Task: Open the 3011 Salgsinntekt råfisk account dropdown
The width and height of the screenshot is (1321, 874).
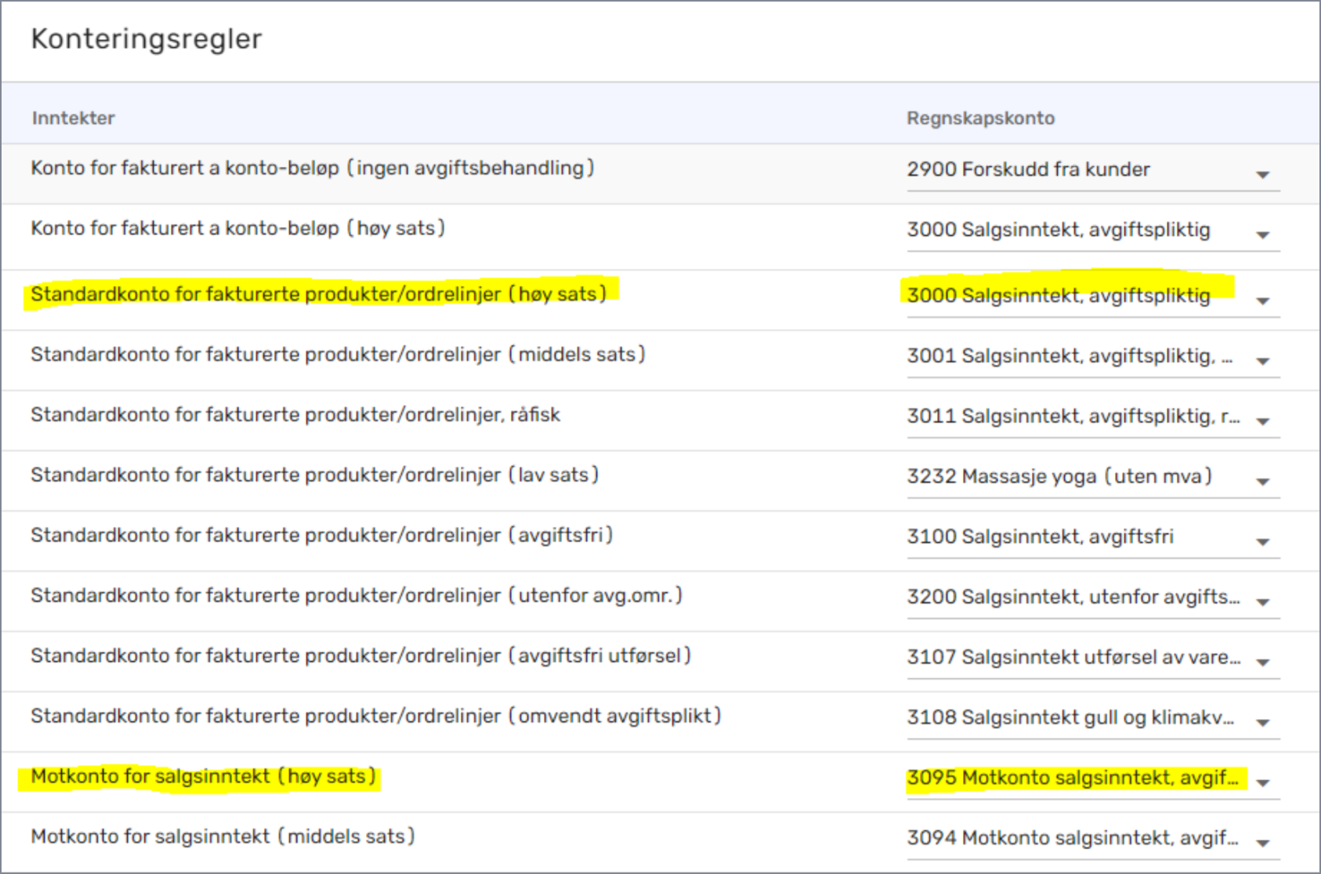Action: tap(1261, 421)
